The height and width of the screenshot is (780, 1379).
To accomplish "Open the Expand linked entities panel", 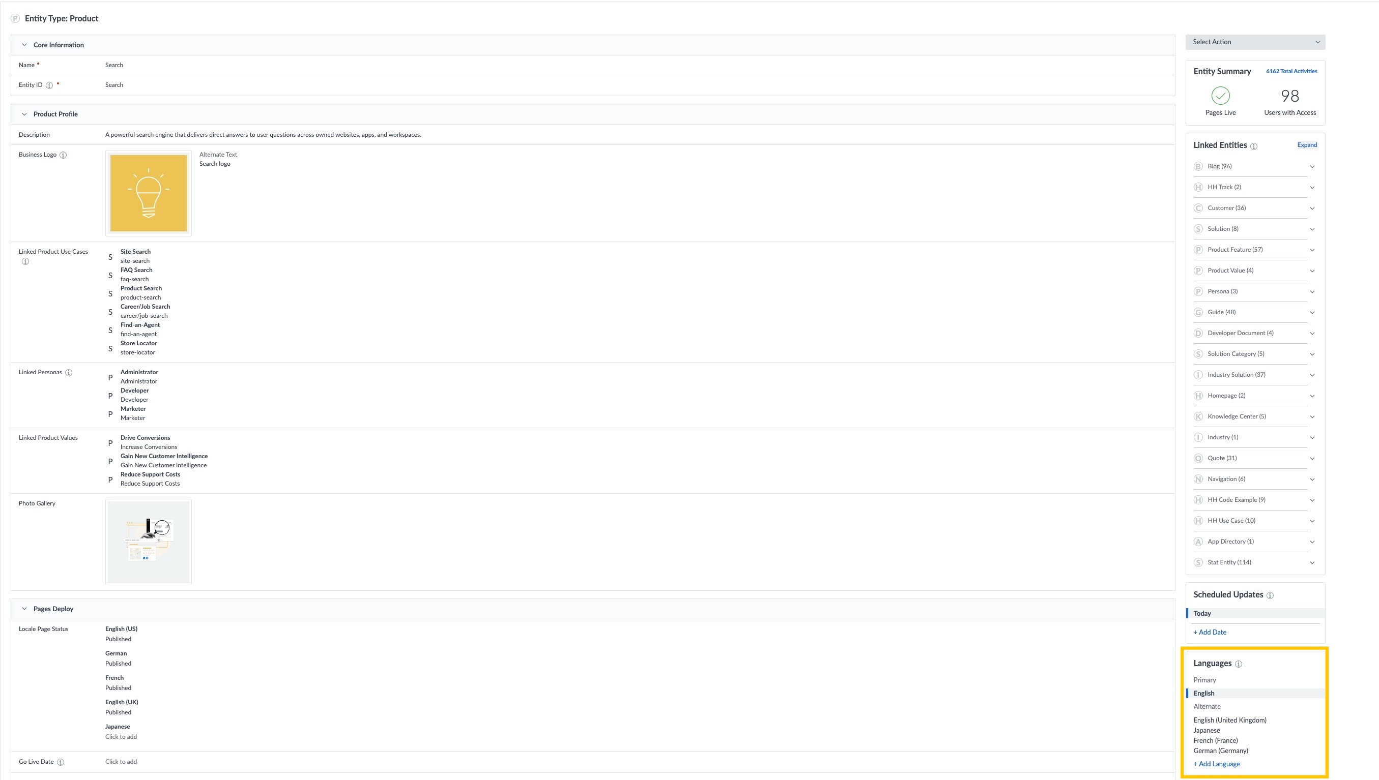I will click(x=1307, y=144).
